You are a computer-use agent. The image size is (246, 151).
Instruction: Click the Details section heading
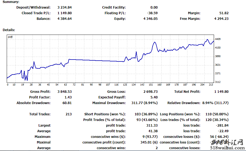(x=9, y=30)
